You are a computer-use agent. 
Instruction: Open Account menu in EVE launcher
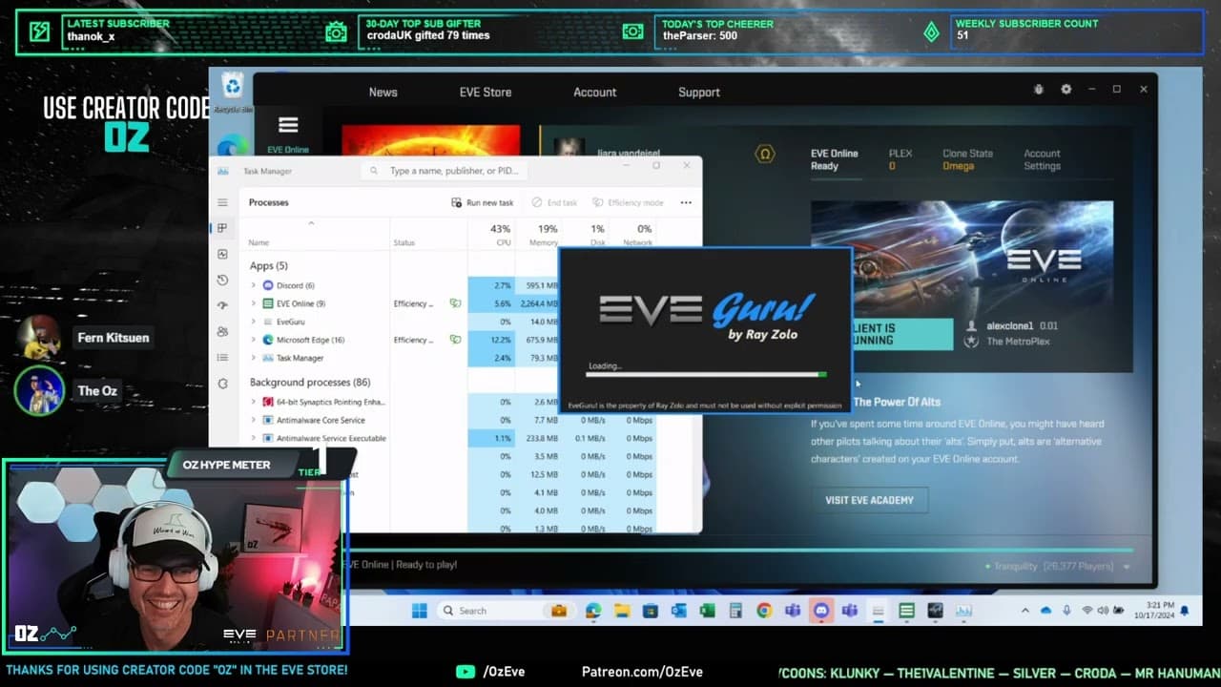[x=595, y=93]
